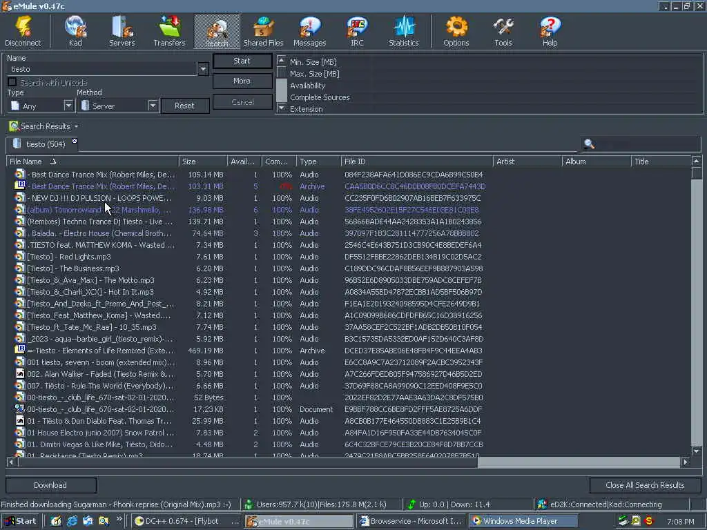Open the Statistics toolbar icon
The image size is (707, 530).
[x=403, y=31]
